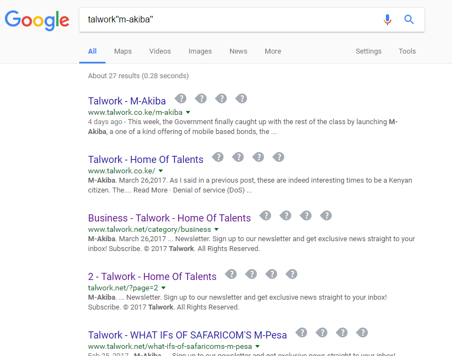452x356 pixels.
Task: Click the URL text www.talwork.net/category/business
Action: tap(150, 229)
